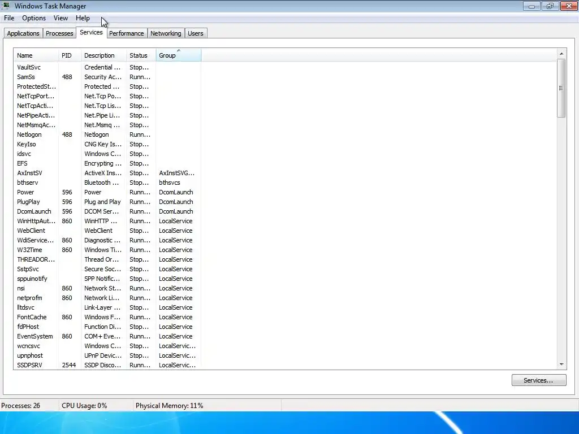The height and width of the screenshot is (434, 579).
Task: Select the upnphost service row
Action: pos(107,355)
